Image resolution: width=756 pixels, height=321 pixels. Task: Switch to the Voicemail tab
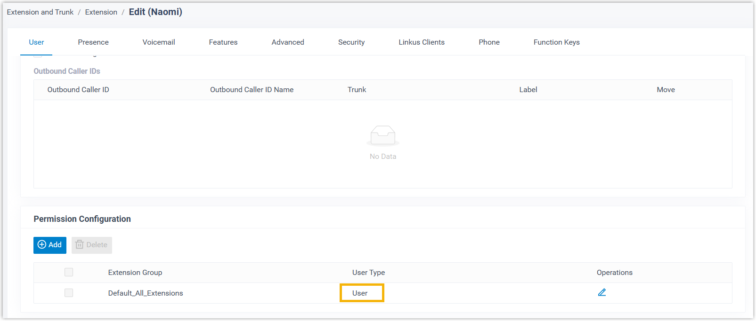coord(159,42)
